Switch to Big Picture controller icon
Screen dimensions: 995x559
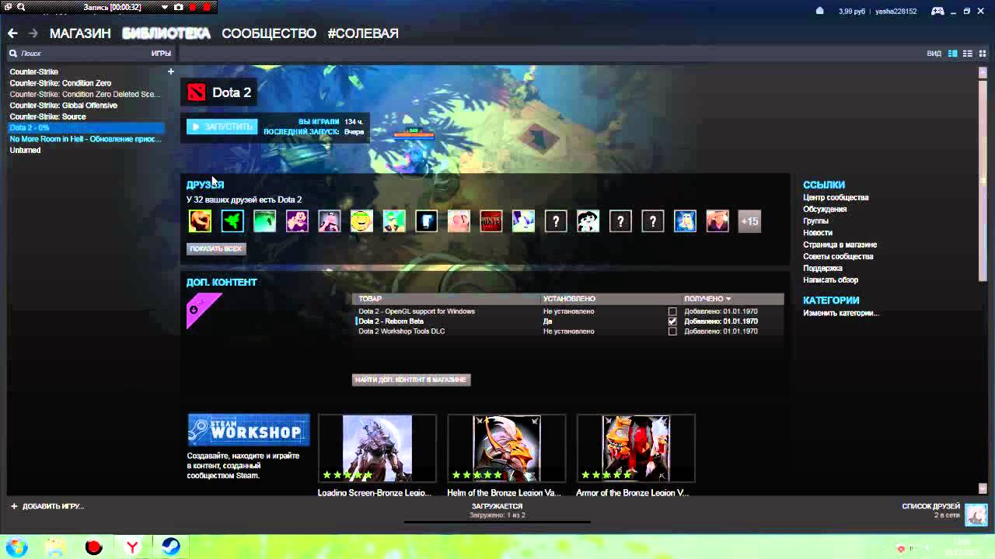tap(937, 11)
